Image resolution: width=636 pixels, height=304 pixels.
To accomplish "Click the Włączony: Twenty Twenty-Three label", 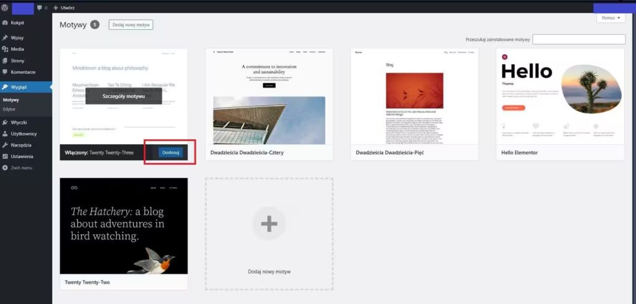I will coord(99,152).
